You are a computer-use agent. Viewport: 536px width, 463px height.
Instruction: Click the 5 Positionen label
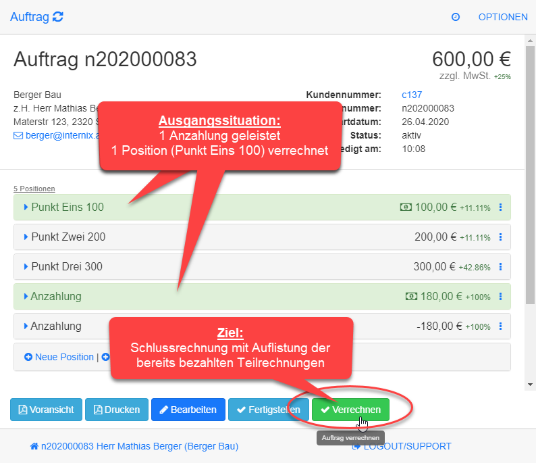pyautogui.click(x=34, y=189)
